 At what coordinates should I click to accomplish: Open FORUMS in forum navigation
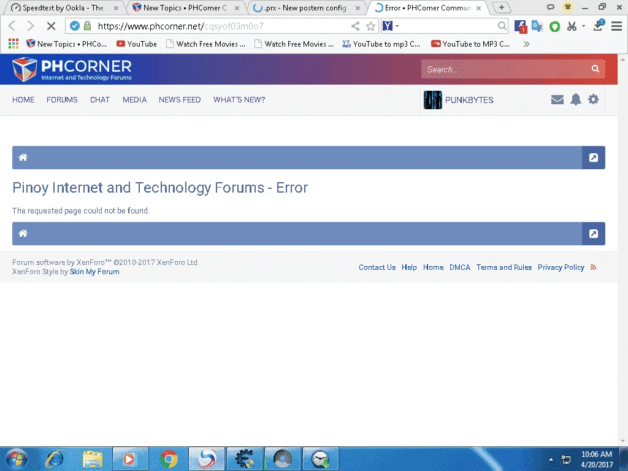tap(62, 100)
